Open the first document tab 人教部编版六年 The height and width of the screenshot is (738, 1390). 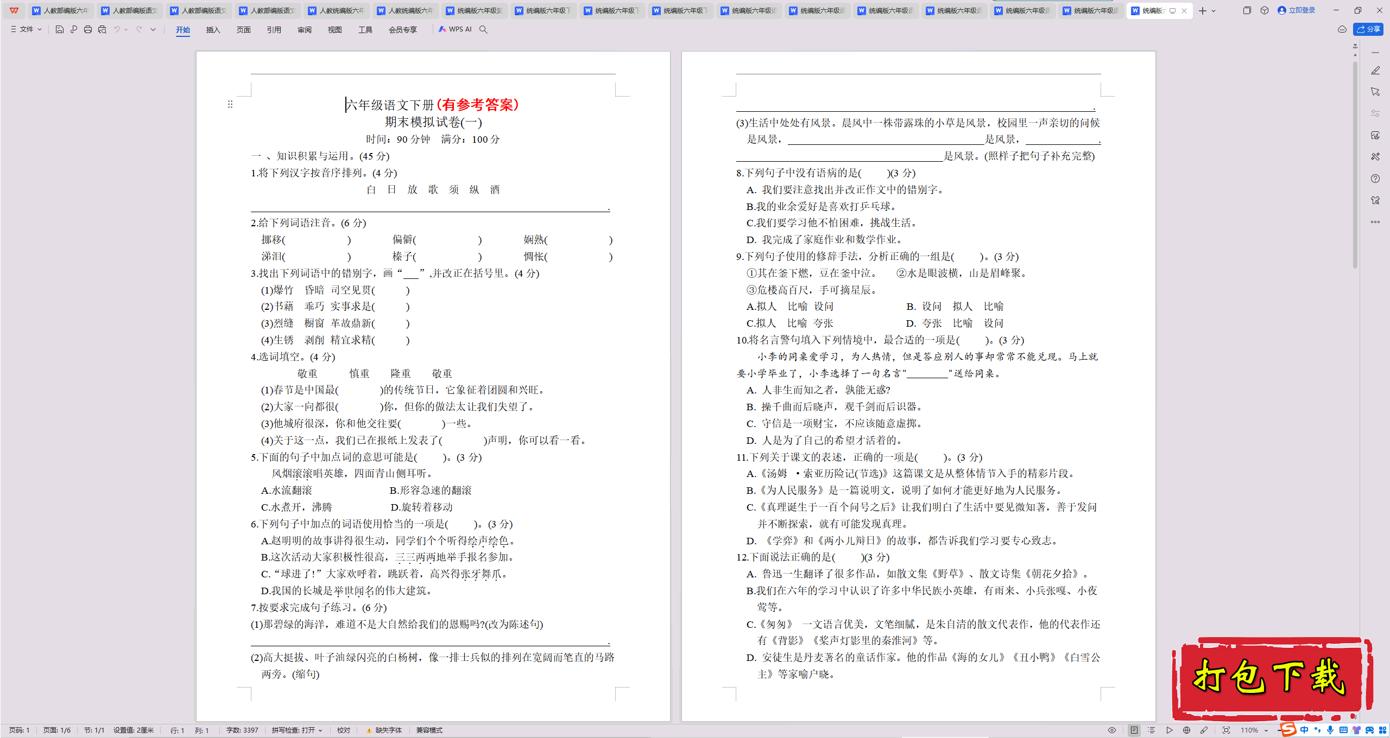[61, 10]
